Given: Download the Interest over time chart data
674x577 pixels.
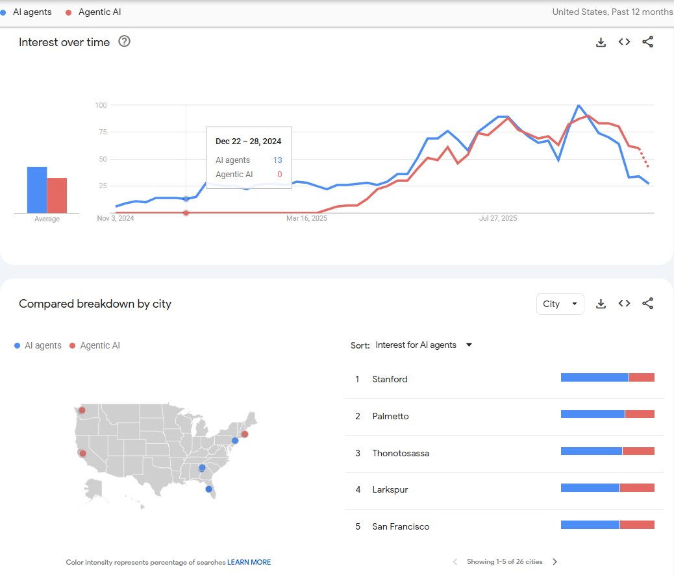Looking at the screenshot, I should point(601,42).
